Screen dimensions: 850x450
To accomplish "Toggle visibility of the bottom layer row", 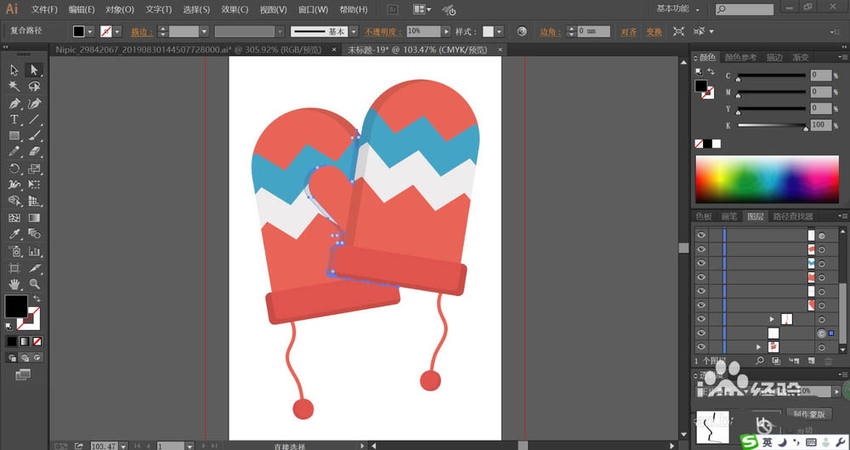I will 701,347.
